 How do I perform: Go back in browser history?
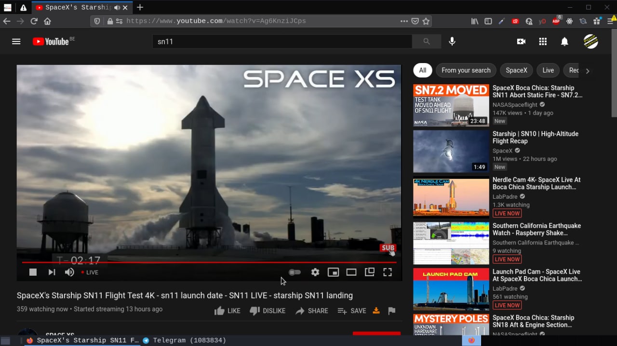[7, 21]
